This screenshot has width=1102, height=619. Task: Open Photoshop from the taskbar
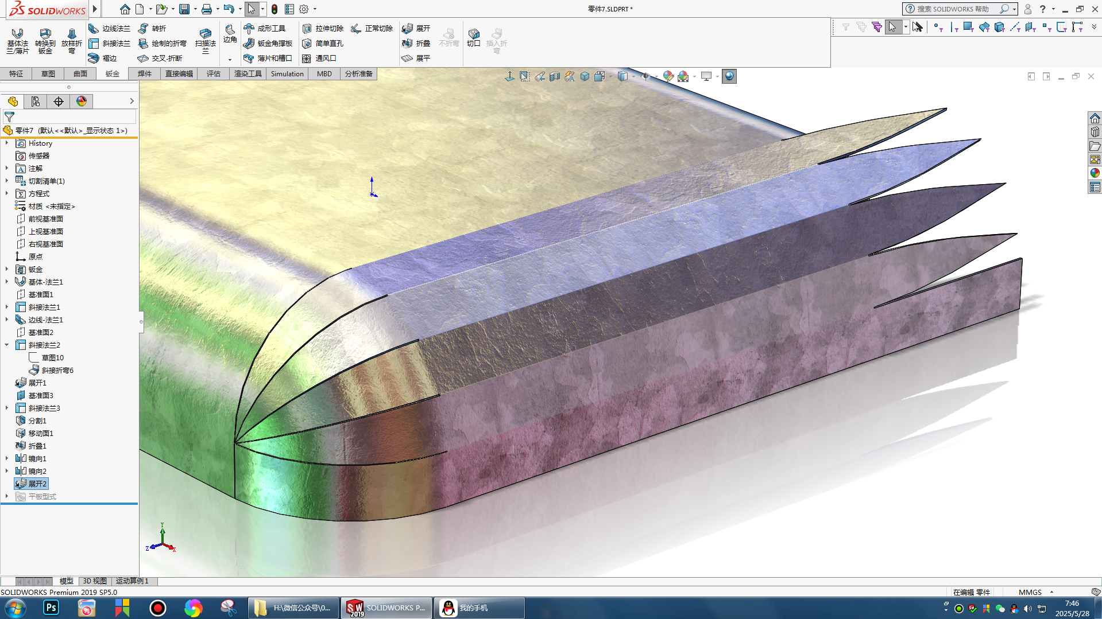click(51, 608)
